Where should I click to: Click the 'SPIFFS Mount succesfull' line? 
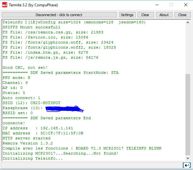pyautogui.click(x=32, y=27)
